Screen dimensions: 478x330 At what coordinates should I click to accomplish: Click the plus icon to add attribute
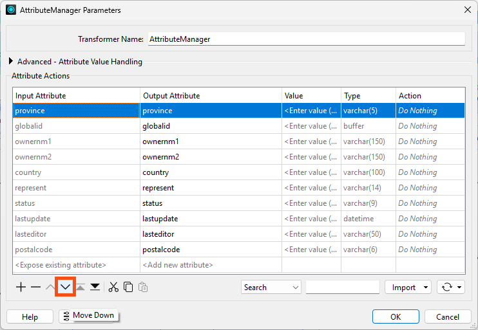coord(21,287)
